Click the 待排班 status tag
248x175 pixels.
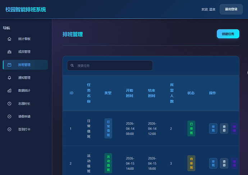click(x=191, y=163)
